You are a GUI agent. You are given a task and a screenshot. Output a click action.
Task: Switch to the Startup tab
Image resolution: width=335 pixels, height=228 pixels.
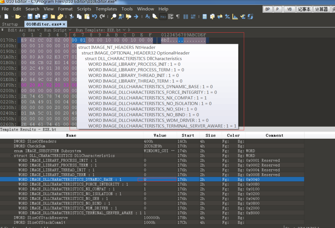[10, 24]
